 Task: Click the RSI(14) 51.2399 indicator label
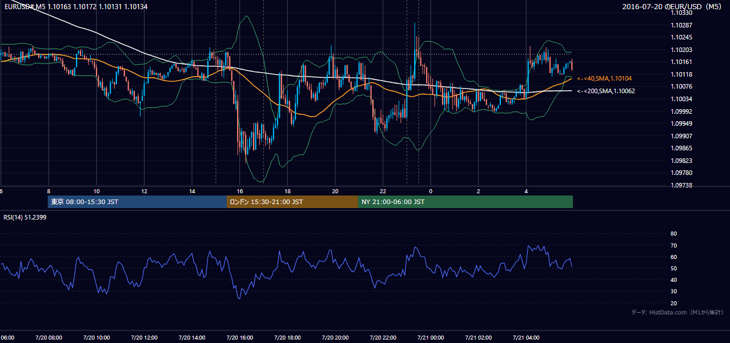pos(25,217)
